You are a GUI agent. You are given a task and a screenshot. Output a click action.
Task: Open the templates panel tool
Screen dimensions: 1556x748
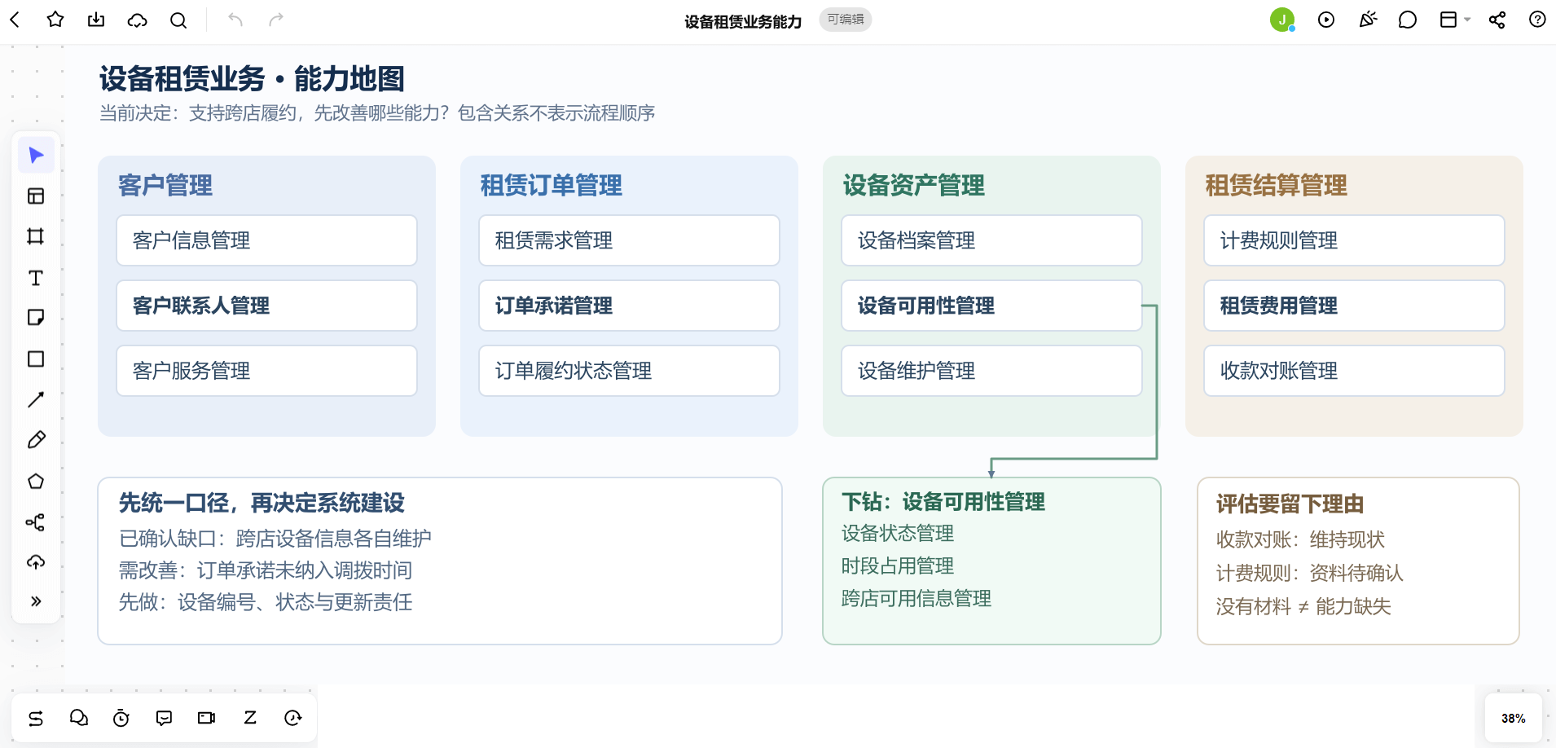(36, 196)
